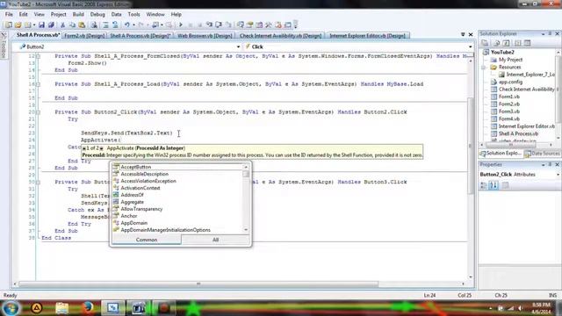This screenshot has width=562, height=316.
Task: Open the Toolbox toolbar icon
Action: click(x=269, y=25)
